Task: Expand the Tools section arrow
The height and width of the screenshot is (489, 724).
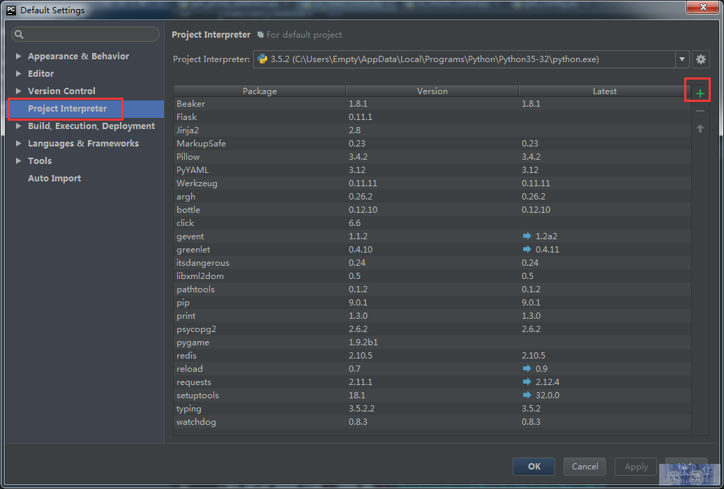Action: [18, 160]
